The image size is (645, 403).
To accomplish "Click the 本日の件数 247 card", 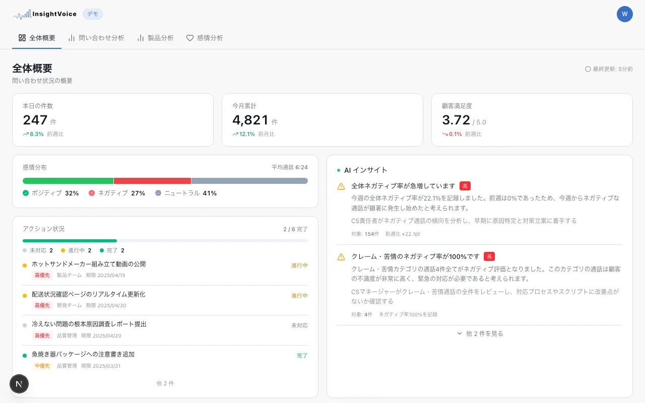I will (x=113, y=120).
